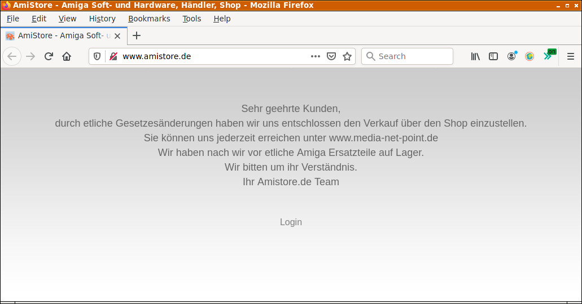Open the tracking protection shield icon

coord(97,56)
